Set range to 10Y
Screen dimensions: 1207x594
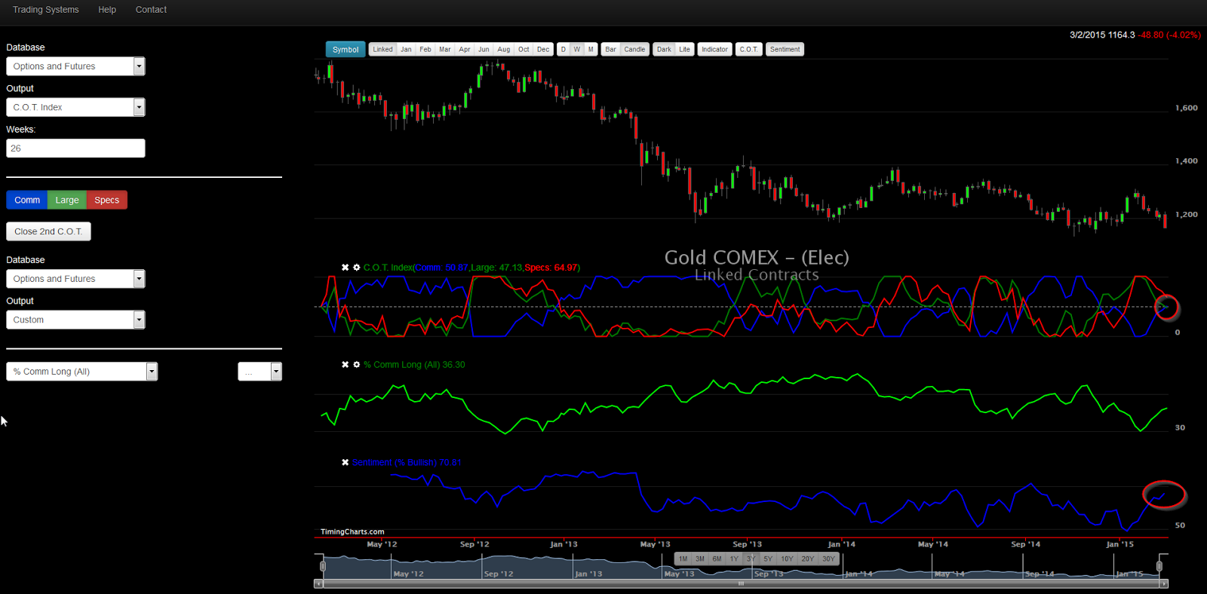pyautogui.click(x=787, y=559)
